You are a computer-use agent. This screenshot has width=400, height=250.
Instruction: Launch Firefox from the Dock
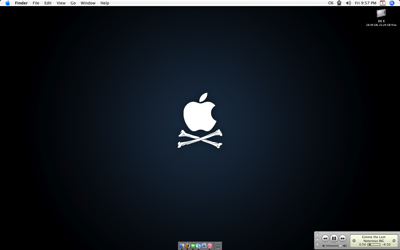pyautogui.click(x=187, y=246)
